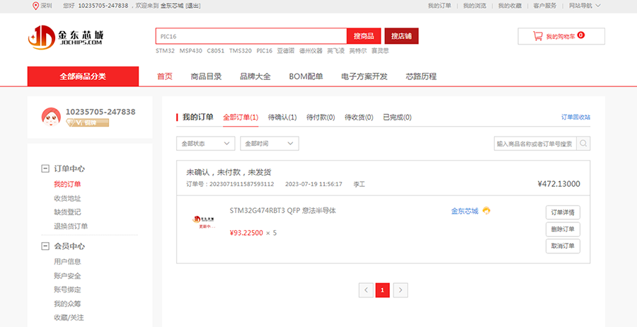The width and height of the screenshot is (637, 327).
Task: Go to previous page with left arrow
Action: click(366, 289)
